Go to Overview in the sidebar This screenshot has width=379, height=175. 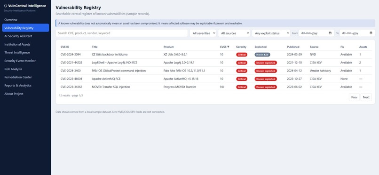point(25,20)
